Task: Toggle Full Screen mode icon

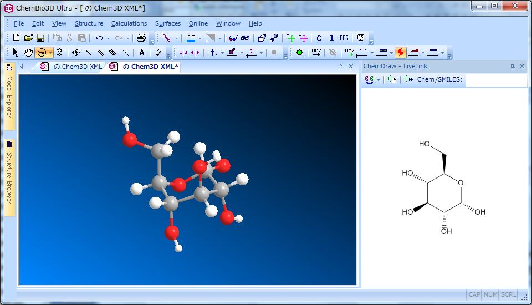Action: point(361,38)
